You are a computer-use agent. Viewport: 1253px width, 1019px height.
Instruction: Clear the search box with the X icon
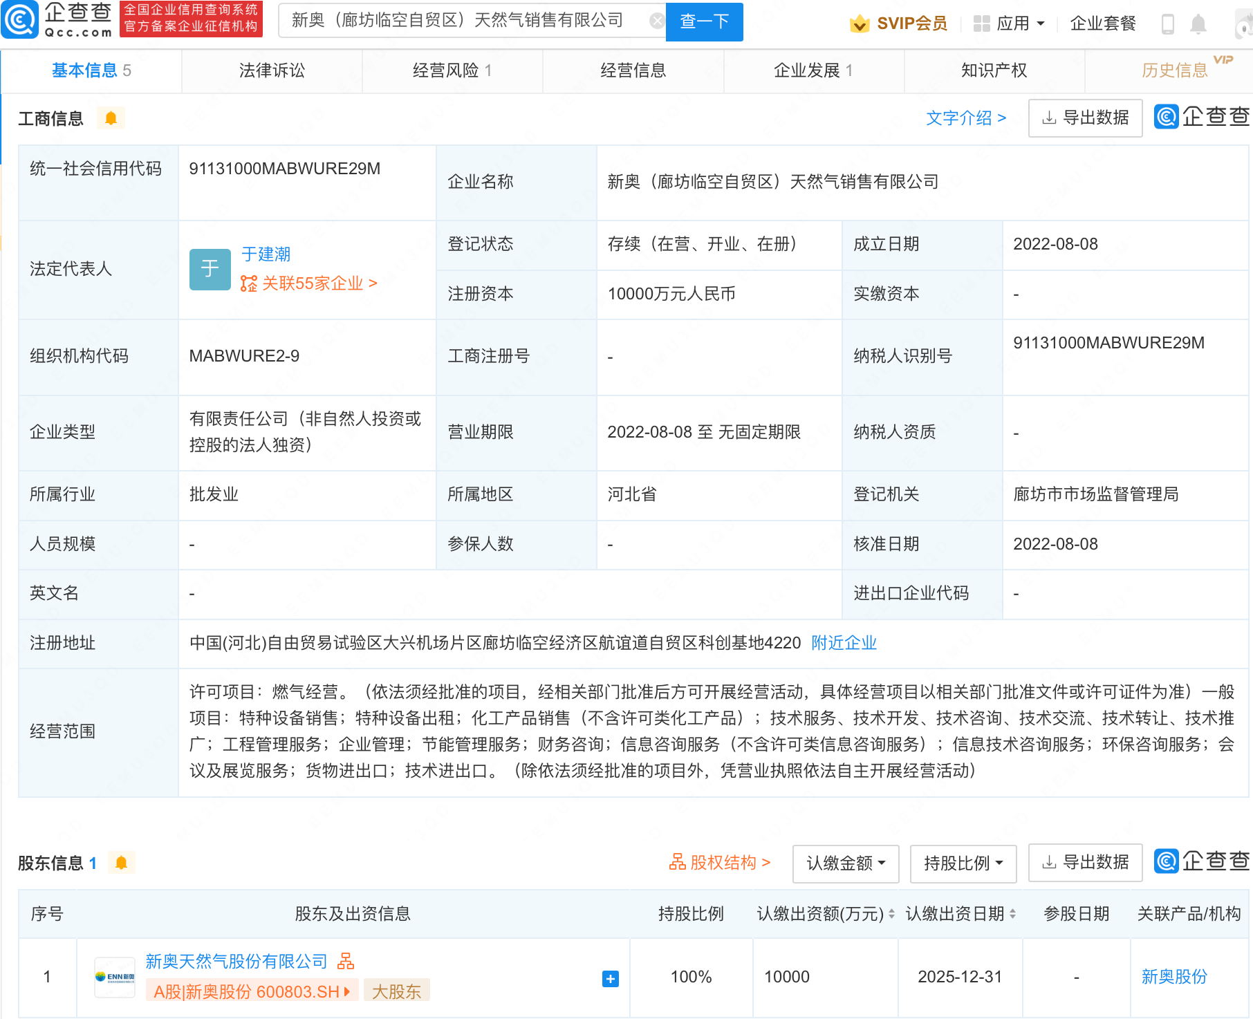point(657,21)
